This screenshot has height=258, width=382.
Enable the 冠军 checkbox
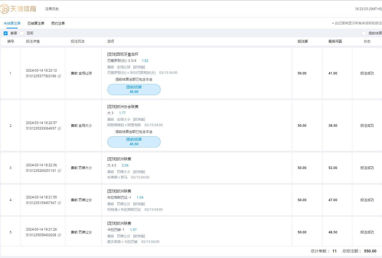[x=22, y=33]
